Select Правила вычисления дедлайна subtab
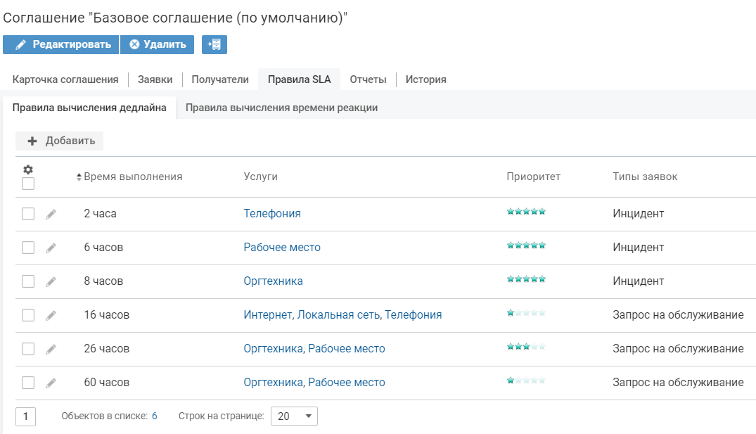 coord(89,108)
